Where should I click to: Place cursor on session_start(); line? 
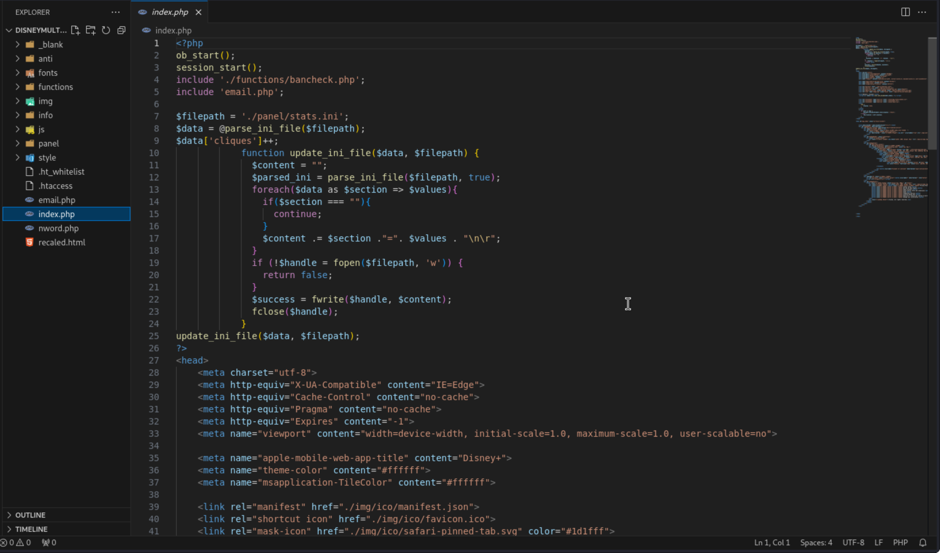pos(219,67)
